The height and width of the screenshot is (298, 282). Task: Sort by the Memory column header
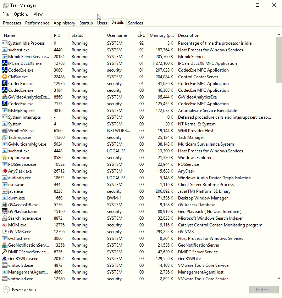point(161,35)
